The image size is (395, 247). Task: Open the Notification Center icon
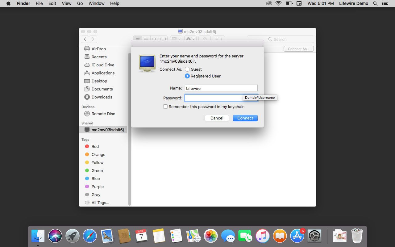(x=385, y=3)
